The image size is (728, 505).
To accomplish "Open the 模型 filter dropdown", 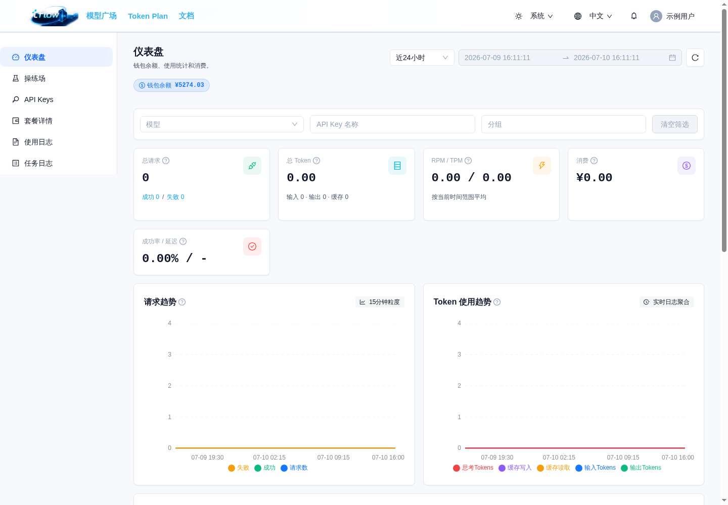I will coord(222,124).
